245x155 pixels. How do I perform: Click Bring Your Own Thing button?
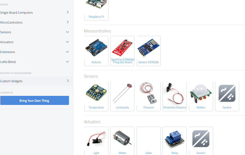pos(35,100)
